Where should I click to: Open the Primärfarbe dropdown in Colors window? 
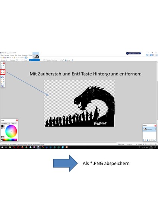[6, 124]
